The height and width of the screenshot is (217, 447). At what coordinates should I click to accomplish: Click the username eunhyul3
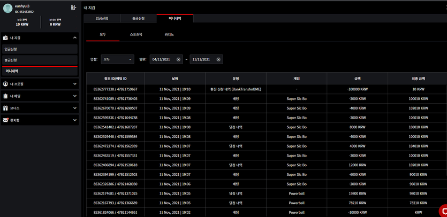tap(22, 6)
